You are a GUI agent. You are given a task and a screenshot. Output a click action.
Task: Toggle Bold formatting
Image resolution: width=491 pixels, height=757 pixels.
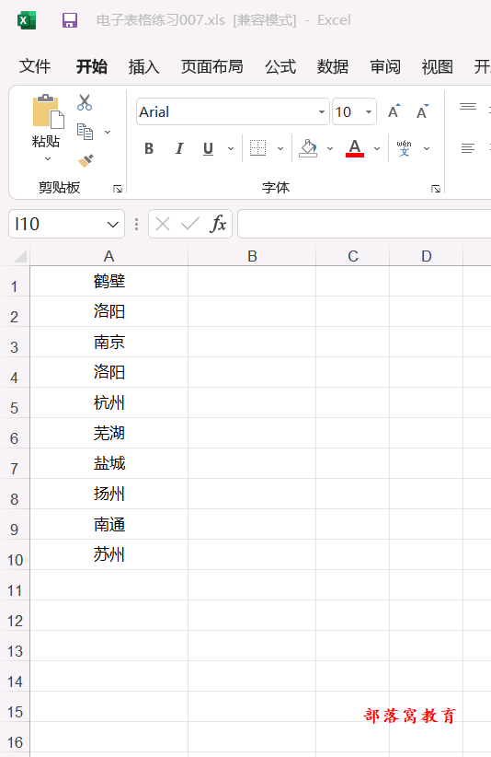149,148
